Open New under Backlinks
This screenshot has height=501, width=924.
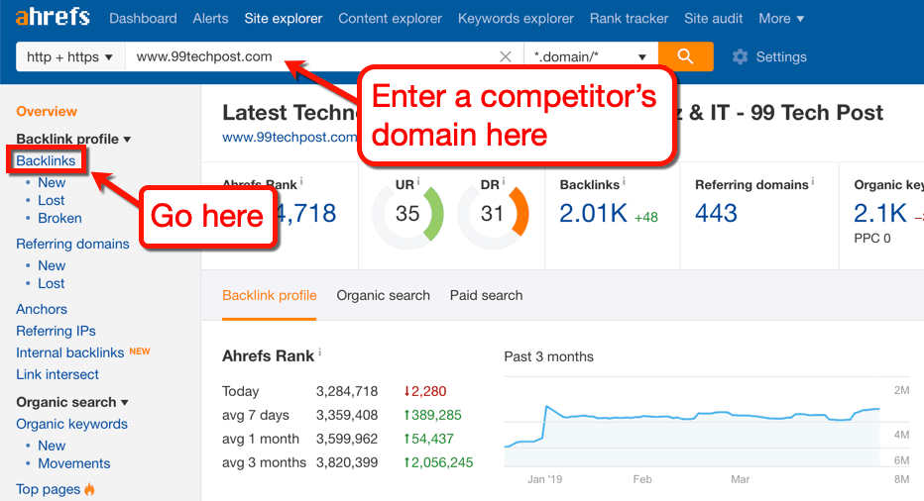(52, 182)
